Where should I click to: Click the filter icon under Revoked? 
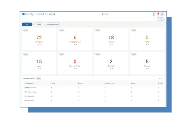110,69
